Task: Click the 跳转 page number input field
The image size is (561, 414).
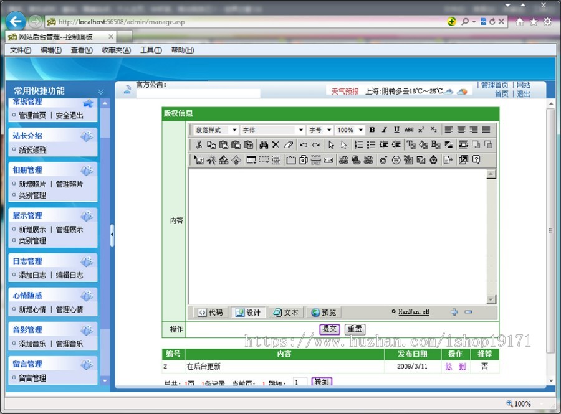Action: [x=300, y=382]
